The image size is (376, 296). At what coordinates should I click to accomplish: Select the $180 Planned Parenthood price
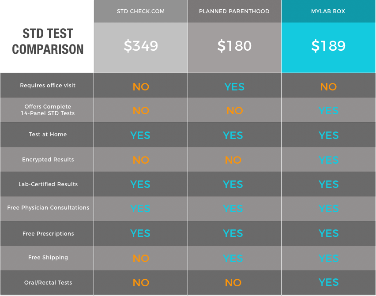234,46
